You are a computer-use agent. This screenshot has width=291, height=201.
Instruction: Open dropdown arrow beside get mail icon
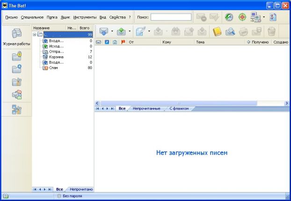coord(112,31)
